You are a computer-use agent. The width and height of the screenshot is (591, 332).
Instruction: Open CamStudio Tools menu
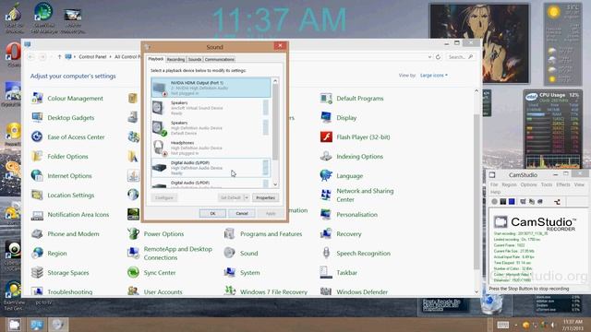click(x=547, y=184)
